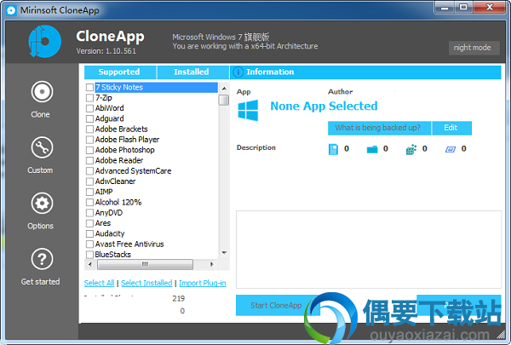Open the Options gear icon

(42, 203)
